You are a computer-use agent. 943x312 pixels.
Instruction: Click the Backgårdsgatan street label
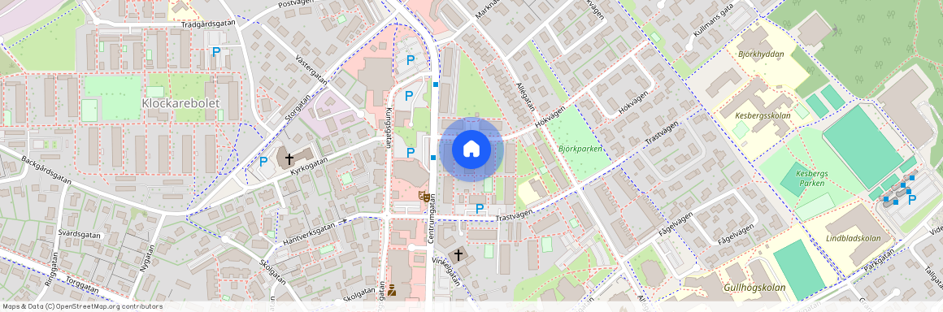coord(46,170)
